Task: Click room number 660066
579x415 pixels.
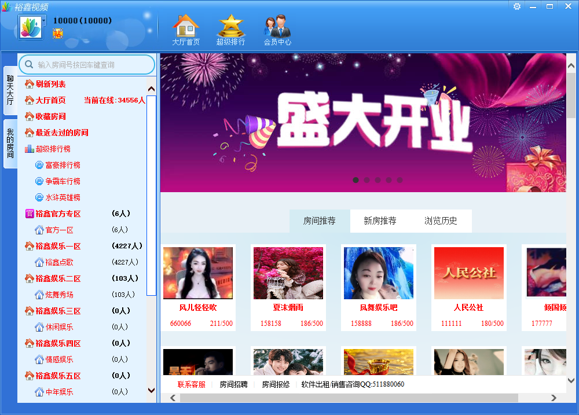Action: point(181,324)
